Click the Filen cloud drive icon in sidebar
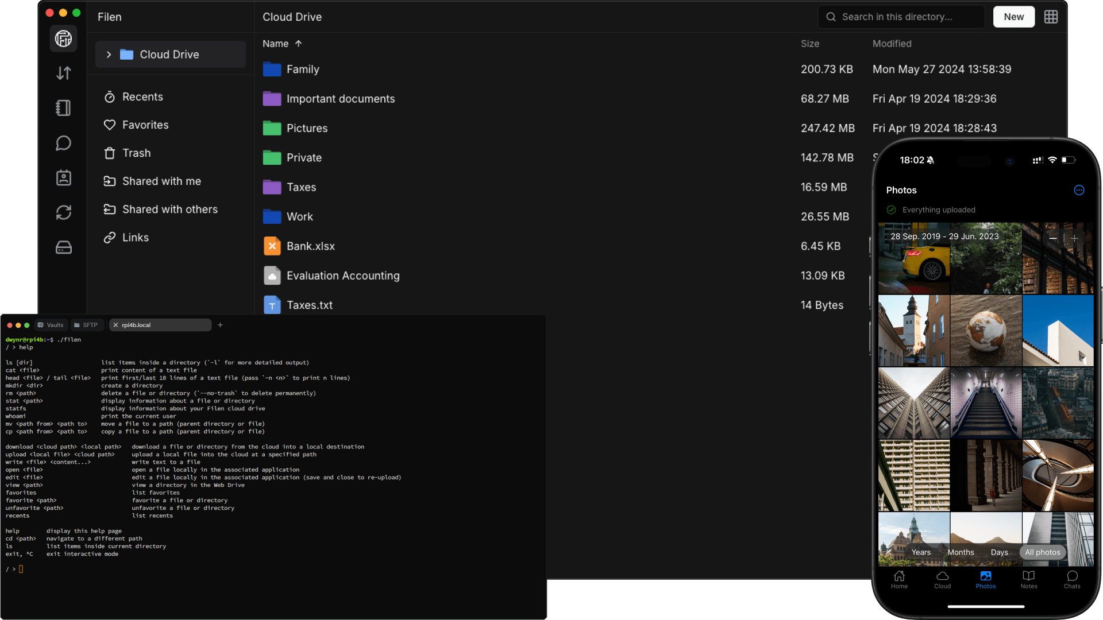 point(64,38)
